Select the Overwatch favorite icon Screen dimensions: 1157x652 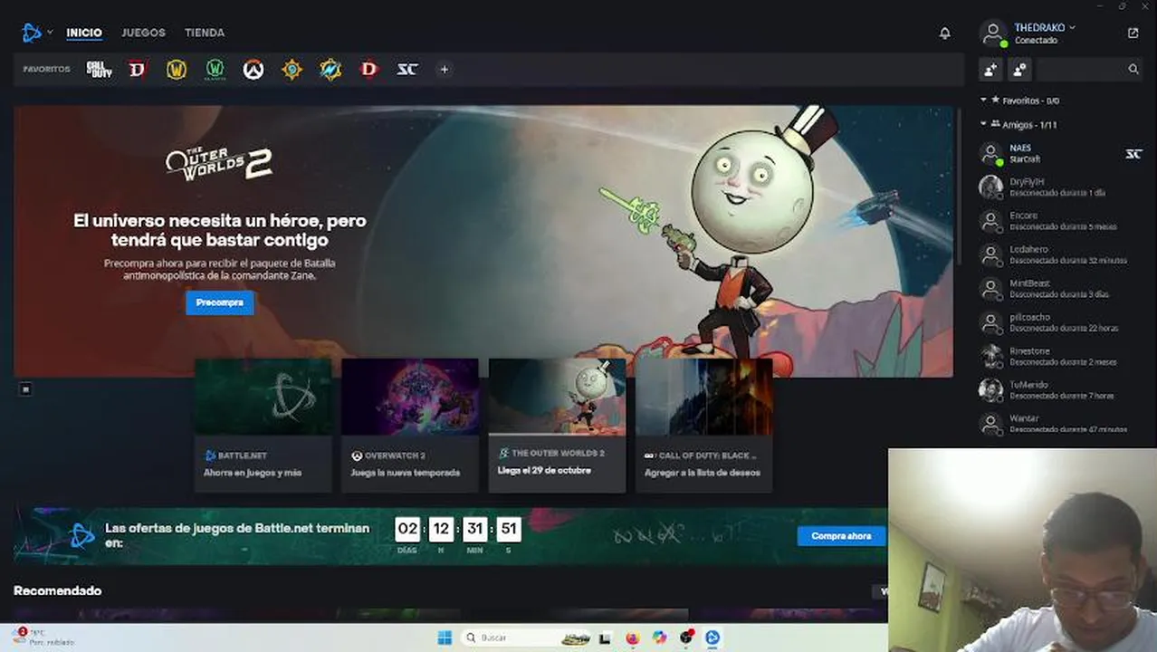pyautogui.click(x=253, y=70)
